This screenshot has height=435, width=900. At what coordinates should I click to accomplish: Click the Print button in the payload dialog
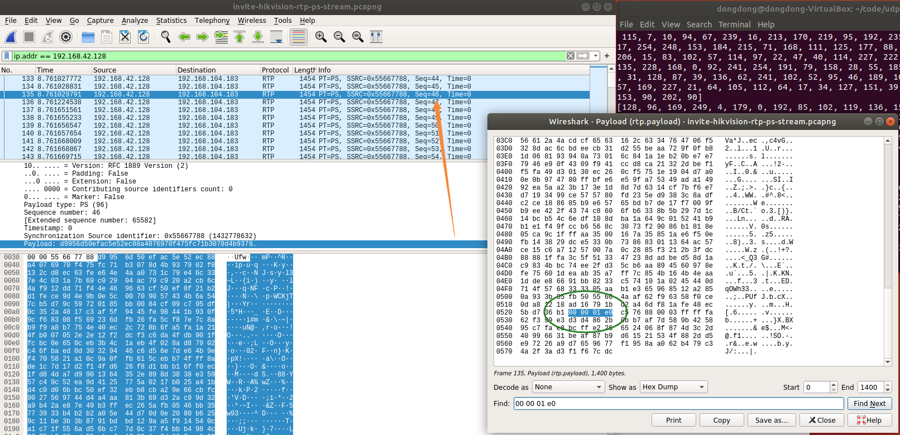[673, 420]
